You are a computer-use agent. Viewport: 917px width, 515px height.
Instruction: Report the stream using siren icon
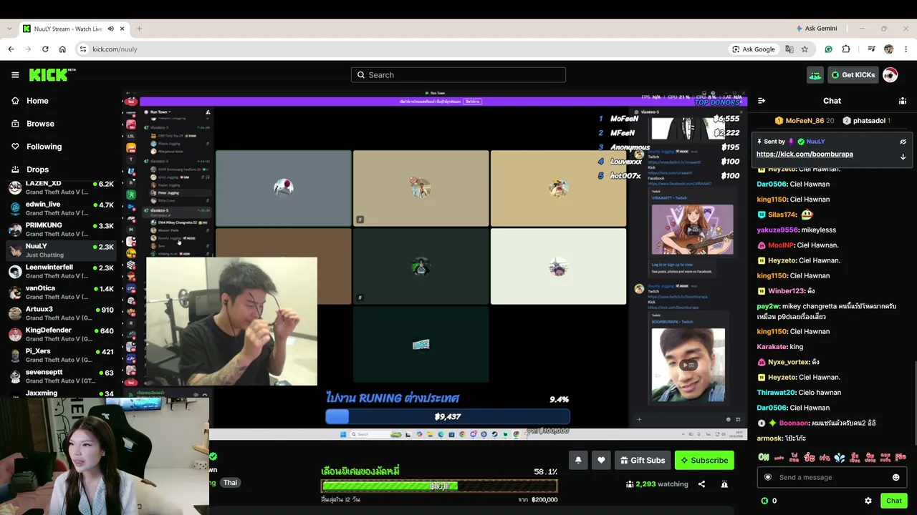(724, 484)
